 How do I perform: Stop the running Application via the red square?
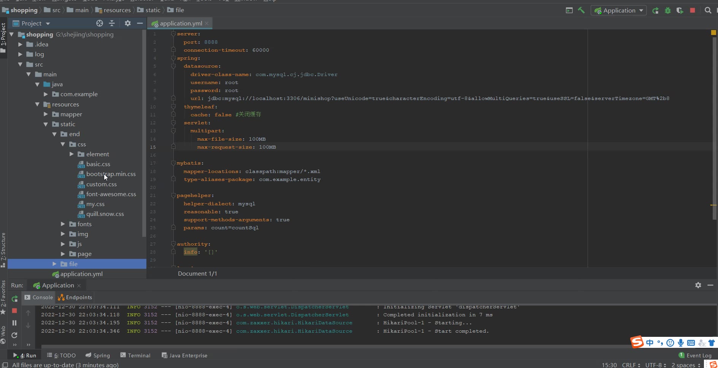(693, 11)
